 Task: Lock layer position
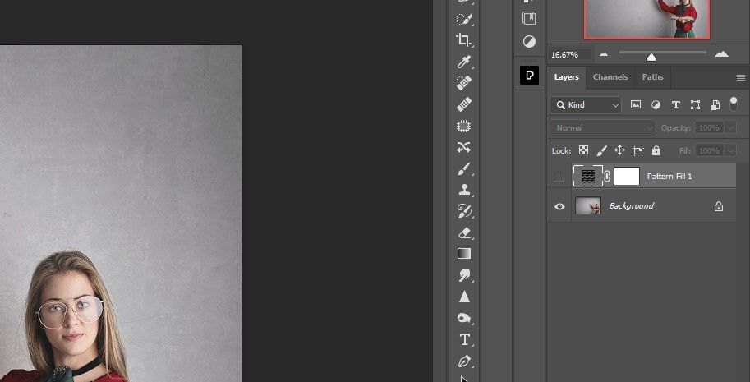619,150
